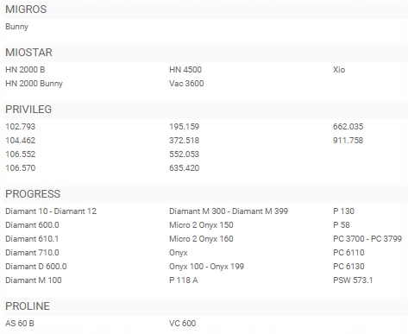408x334 pixels.
Task: Click the Diamant 610.1 model
Action: [32, 239]
